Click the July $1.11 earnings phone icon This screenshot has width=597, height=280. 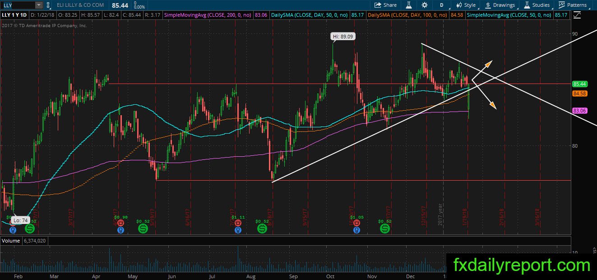pyautogui.click(x=238, y=223)
